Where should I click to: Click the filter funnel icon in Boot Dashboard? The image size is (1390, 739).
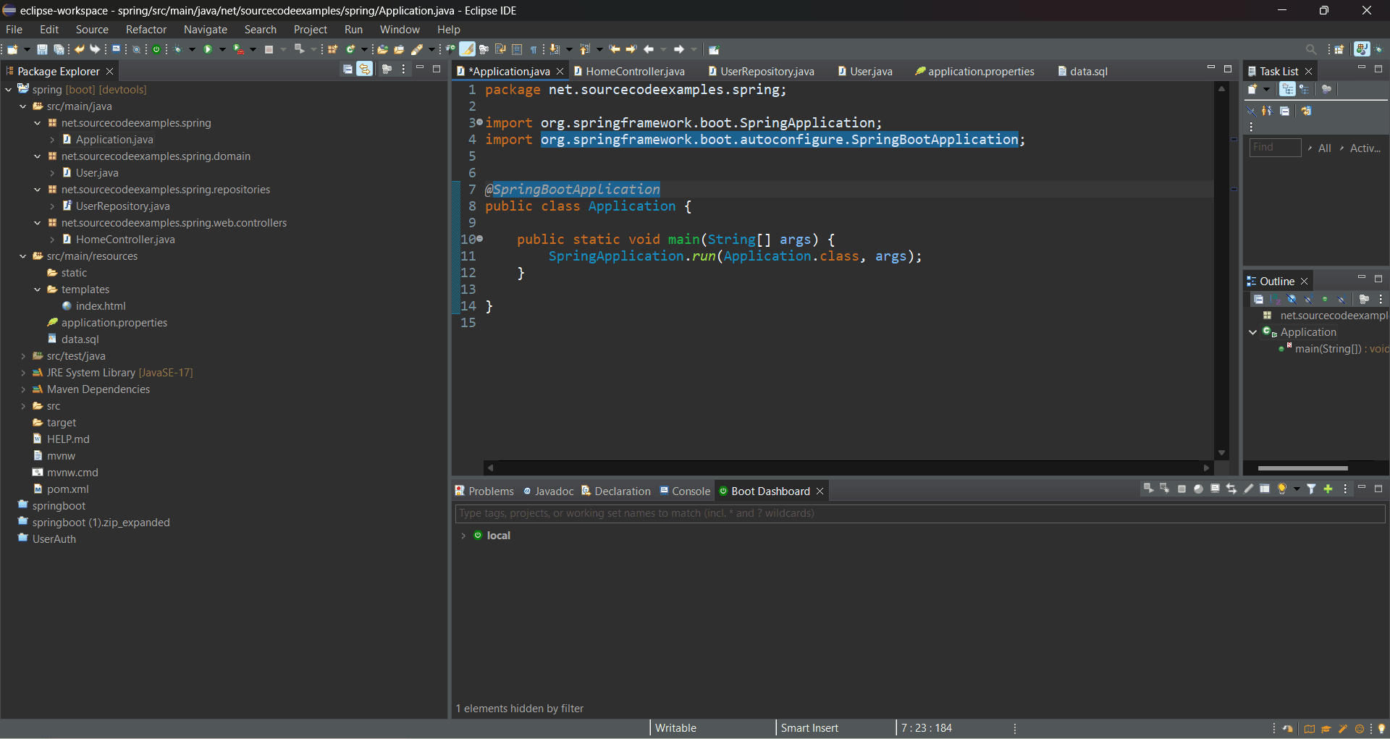pos(1311,489)
